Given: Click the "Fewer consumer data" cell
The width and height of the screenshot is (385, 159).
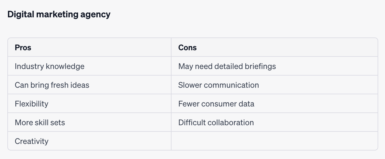Looking at the screenshot, I should coord(216,104).
